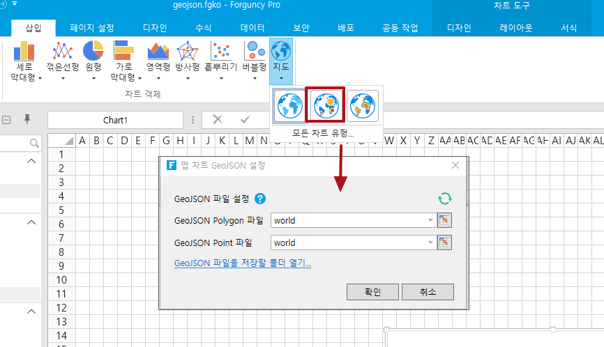The height and width of the screenshot is (347, 604).
Task: Insert a 원형 pie chart
Action: (x=93, y=52)
